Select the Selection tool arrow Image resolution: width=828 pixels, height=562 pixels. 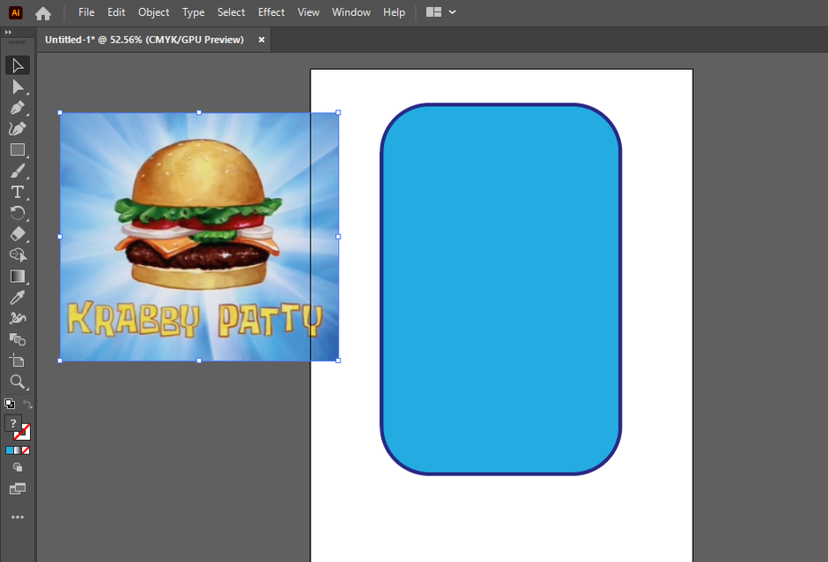pyautogui.click(x=18, y=65)
